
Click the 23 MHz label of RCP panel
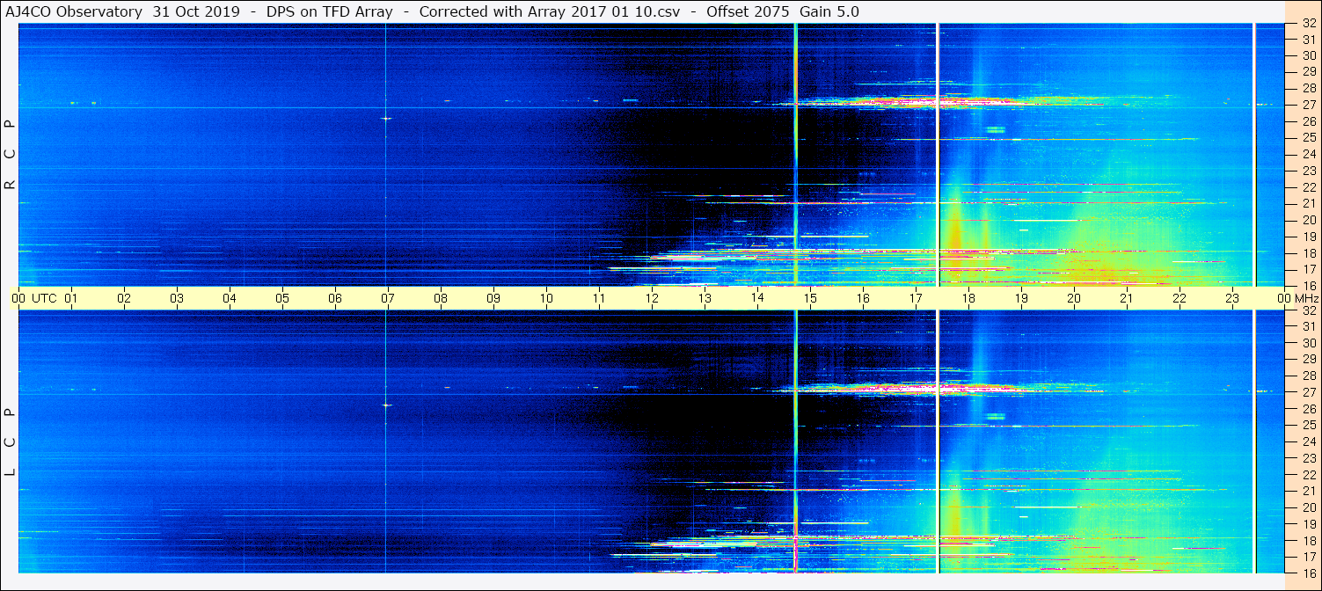tap(1308, 171)
